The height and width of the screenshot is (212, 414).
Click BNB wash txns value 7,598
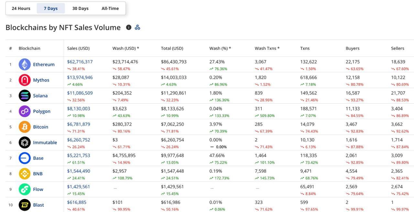pos(260,171)
